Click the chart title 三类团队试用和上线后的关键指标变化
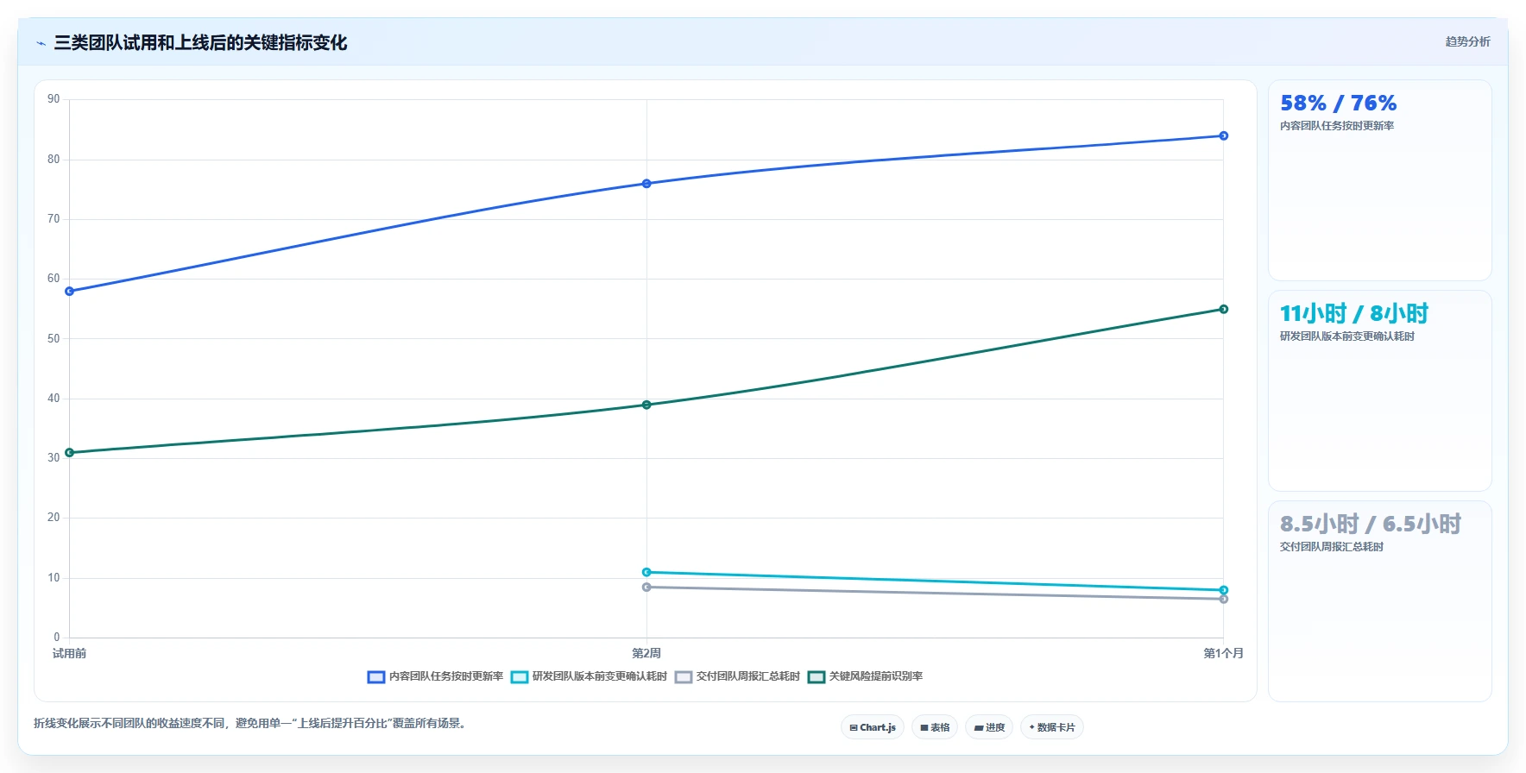This screenshot has width=1526, height=773. pos(201,43)
